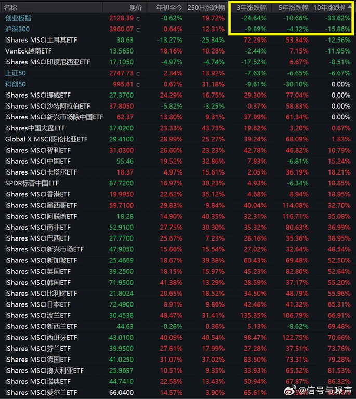Viewport: 356px width, 399px height.
Task: Select the iShares MSCI新加坡ETF row
Action: (x=178, y=260)
